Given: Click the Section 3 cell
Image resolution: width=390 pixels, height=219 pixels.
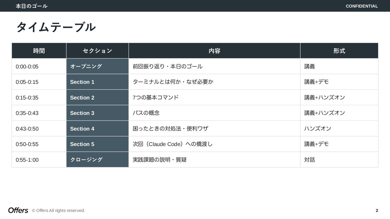Looking at the screenshot, I should pos(97,113).
